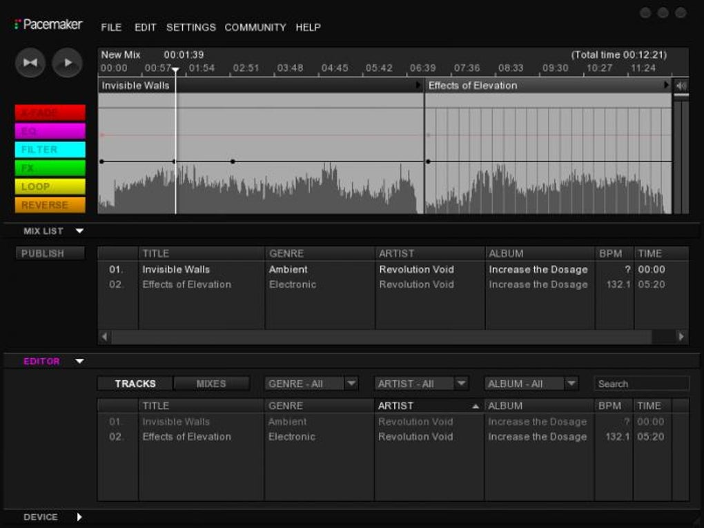Click the speaker icon beside the timeline

(x=681, y=86)
